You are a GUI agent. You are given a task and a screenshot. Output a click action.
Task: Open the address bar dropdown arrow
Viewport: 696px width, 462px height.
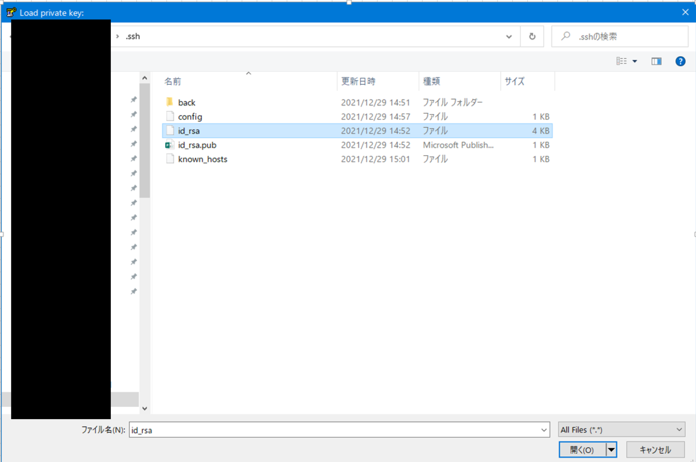(509, 36)
